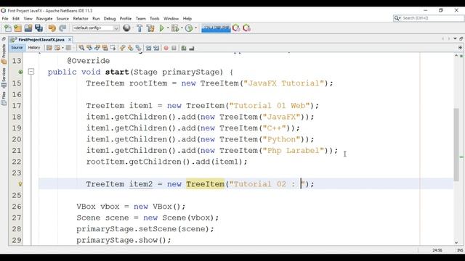
Task: Open the Team menu
Action: [x=140, y=18]
